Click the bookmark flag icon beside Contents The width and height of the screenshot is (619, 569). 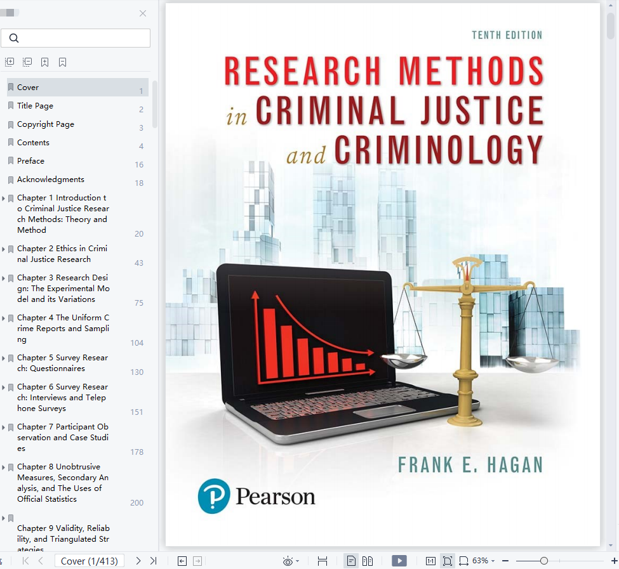pyautogui.click(x=11, y=142)
